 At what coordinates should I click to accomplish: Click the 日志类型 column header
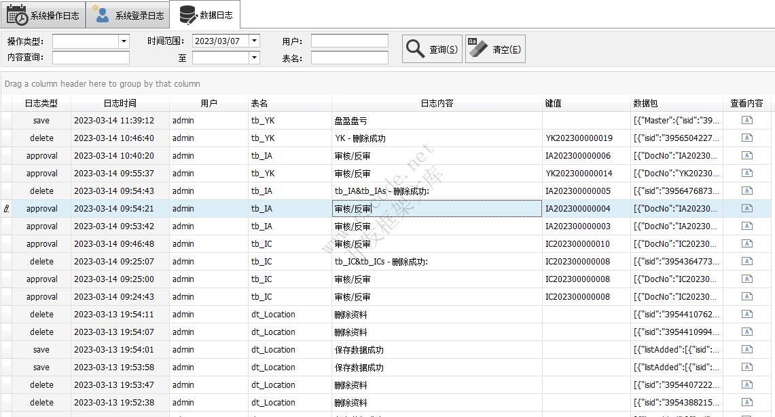(x=41, y=103)
